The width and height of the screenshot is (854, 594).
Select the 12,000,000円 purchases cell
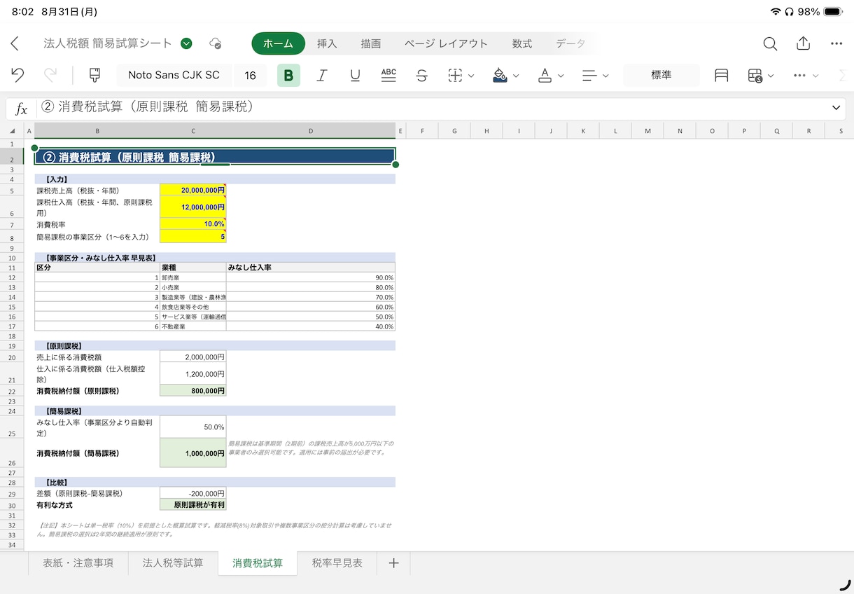coord(193,207)
